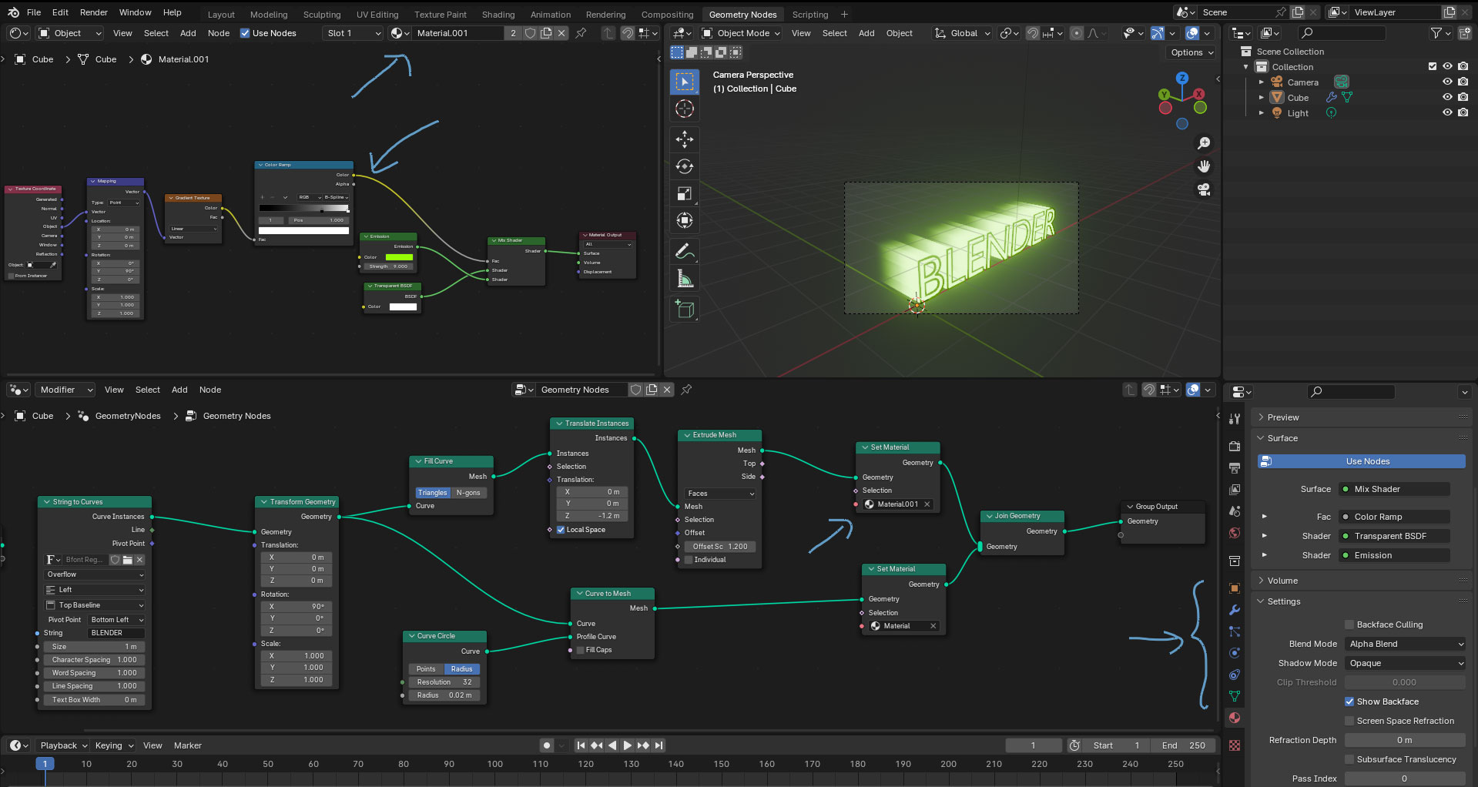Click the outliner filter funnel icon

pyautogui.click(x=1436, y=33)
